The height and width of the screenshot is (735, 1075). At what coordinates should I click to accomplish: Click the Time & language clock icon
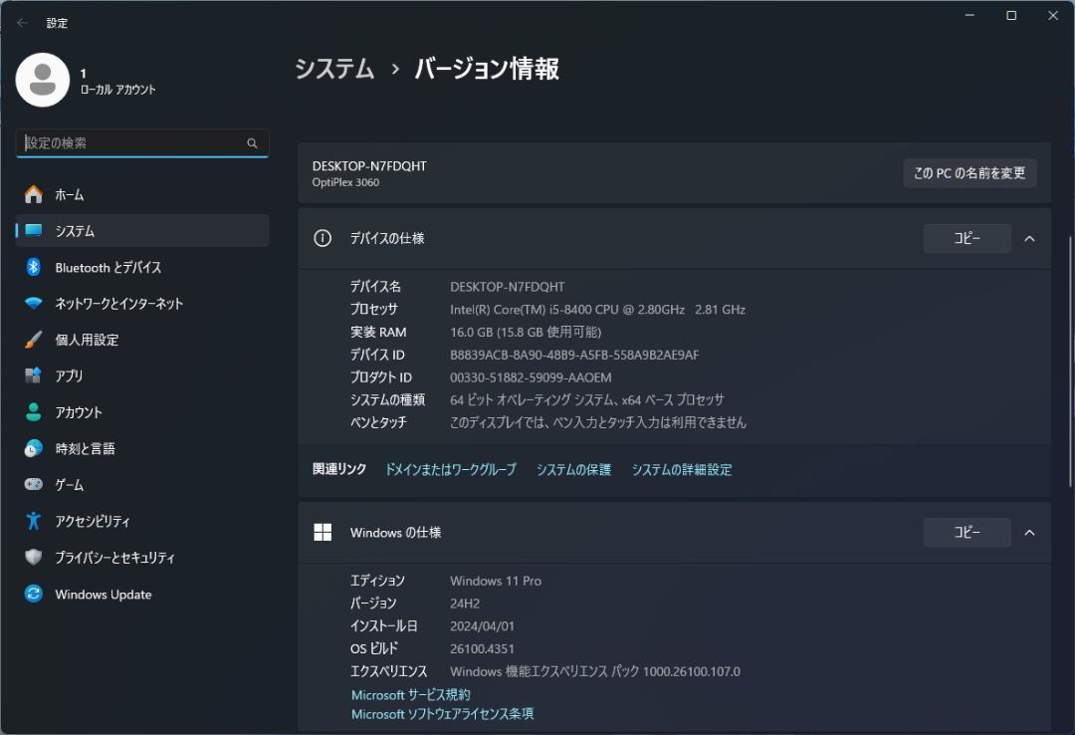[x=33, y=448]
